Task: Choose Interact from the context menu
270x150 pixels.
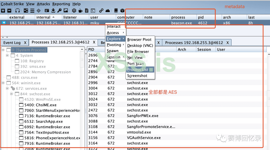Action: coord(113,26)
